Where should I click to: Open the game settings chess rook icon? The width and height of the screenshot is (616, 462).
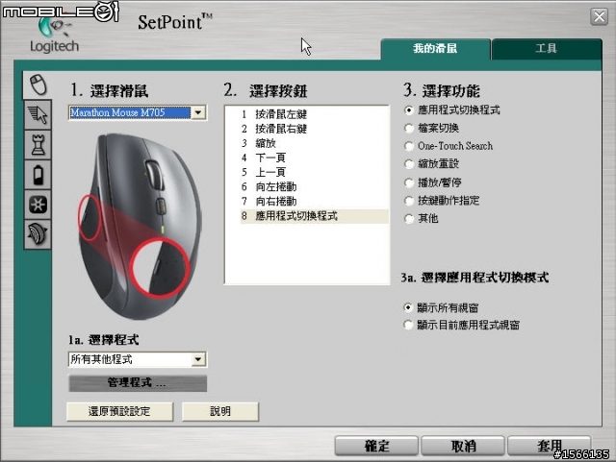pos(38,145)
